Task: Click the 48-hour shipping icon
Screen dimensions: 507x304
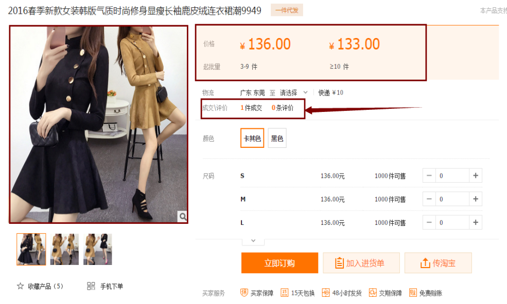Action: pos(325,293)
